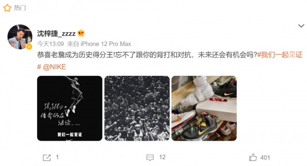View the 38,388分 black poster image

(70, 108)
